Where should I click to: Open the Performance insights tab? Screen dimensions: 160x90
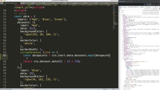click(133, 7)
